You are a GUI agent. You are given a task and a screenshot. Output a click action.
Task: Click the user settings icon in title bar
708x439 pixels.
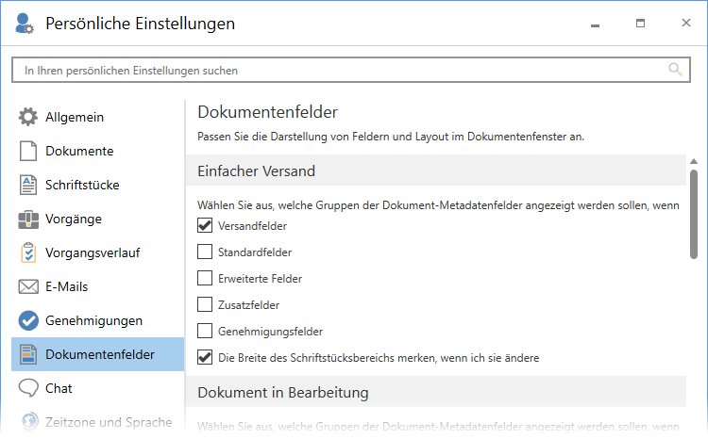24,24
